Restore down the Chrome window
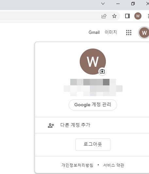 [133, 4]
